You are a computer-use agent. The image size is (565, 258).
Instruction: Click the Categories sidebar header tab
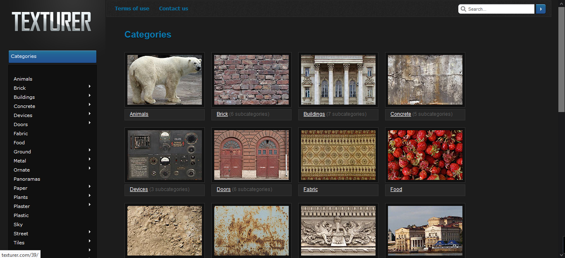coord(52,56)
